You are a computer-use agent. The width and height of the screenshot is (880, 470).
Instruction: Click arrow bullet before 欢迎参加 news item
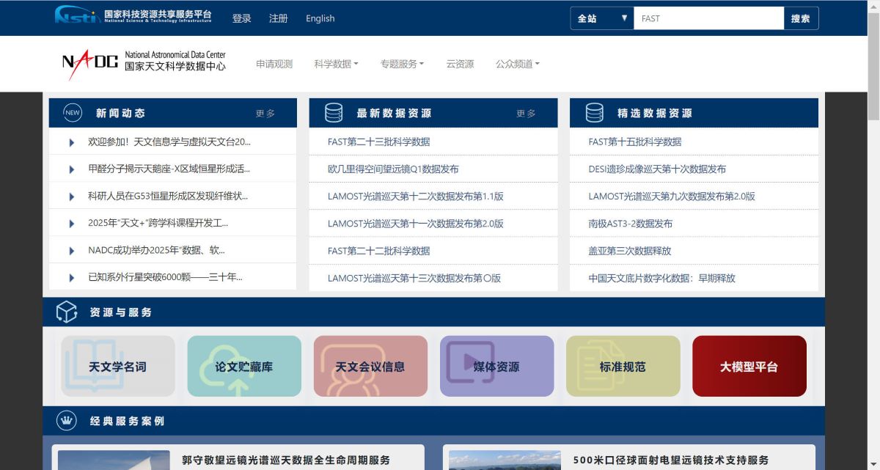coord(72,142)
